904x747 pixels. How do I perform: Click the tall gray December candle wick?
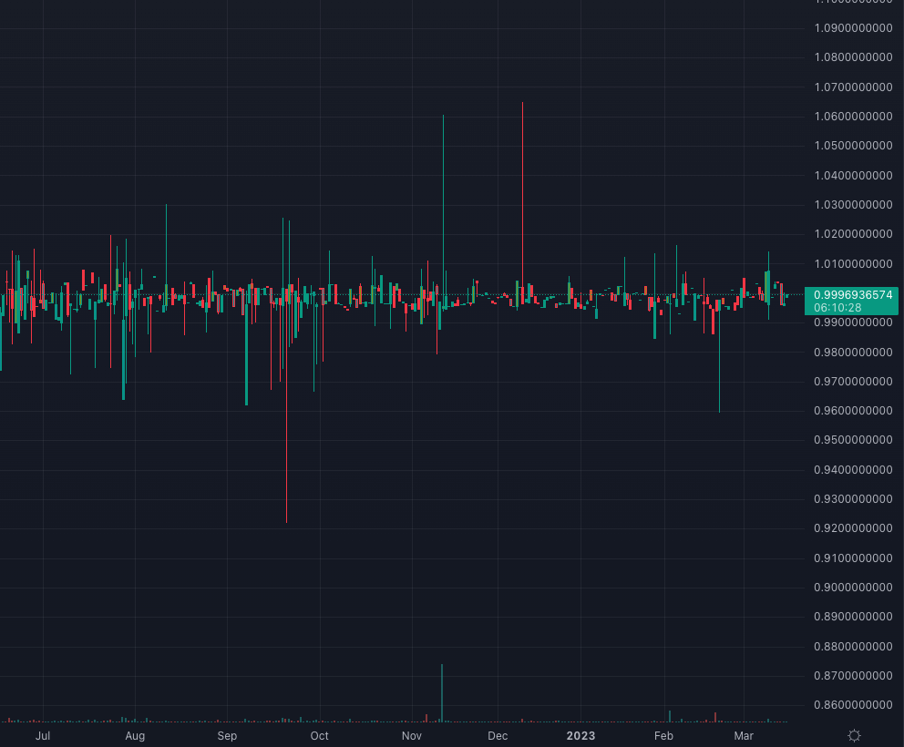tap(522, 182)
